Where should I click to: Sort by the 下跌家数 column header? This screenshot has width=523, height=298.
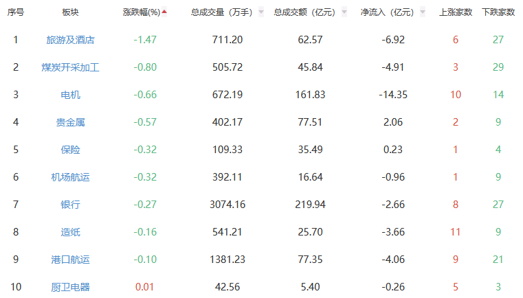pos(498,12)
